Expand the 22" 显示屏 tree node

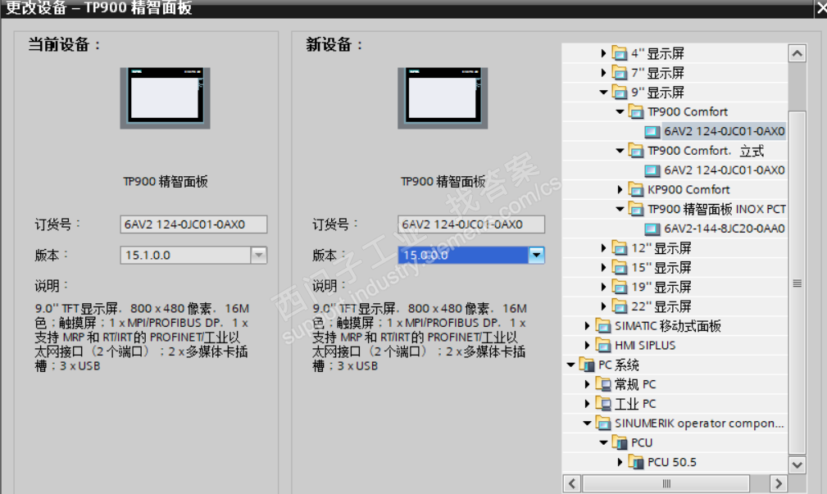[x=603, y=306]
